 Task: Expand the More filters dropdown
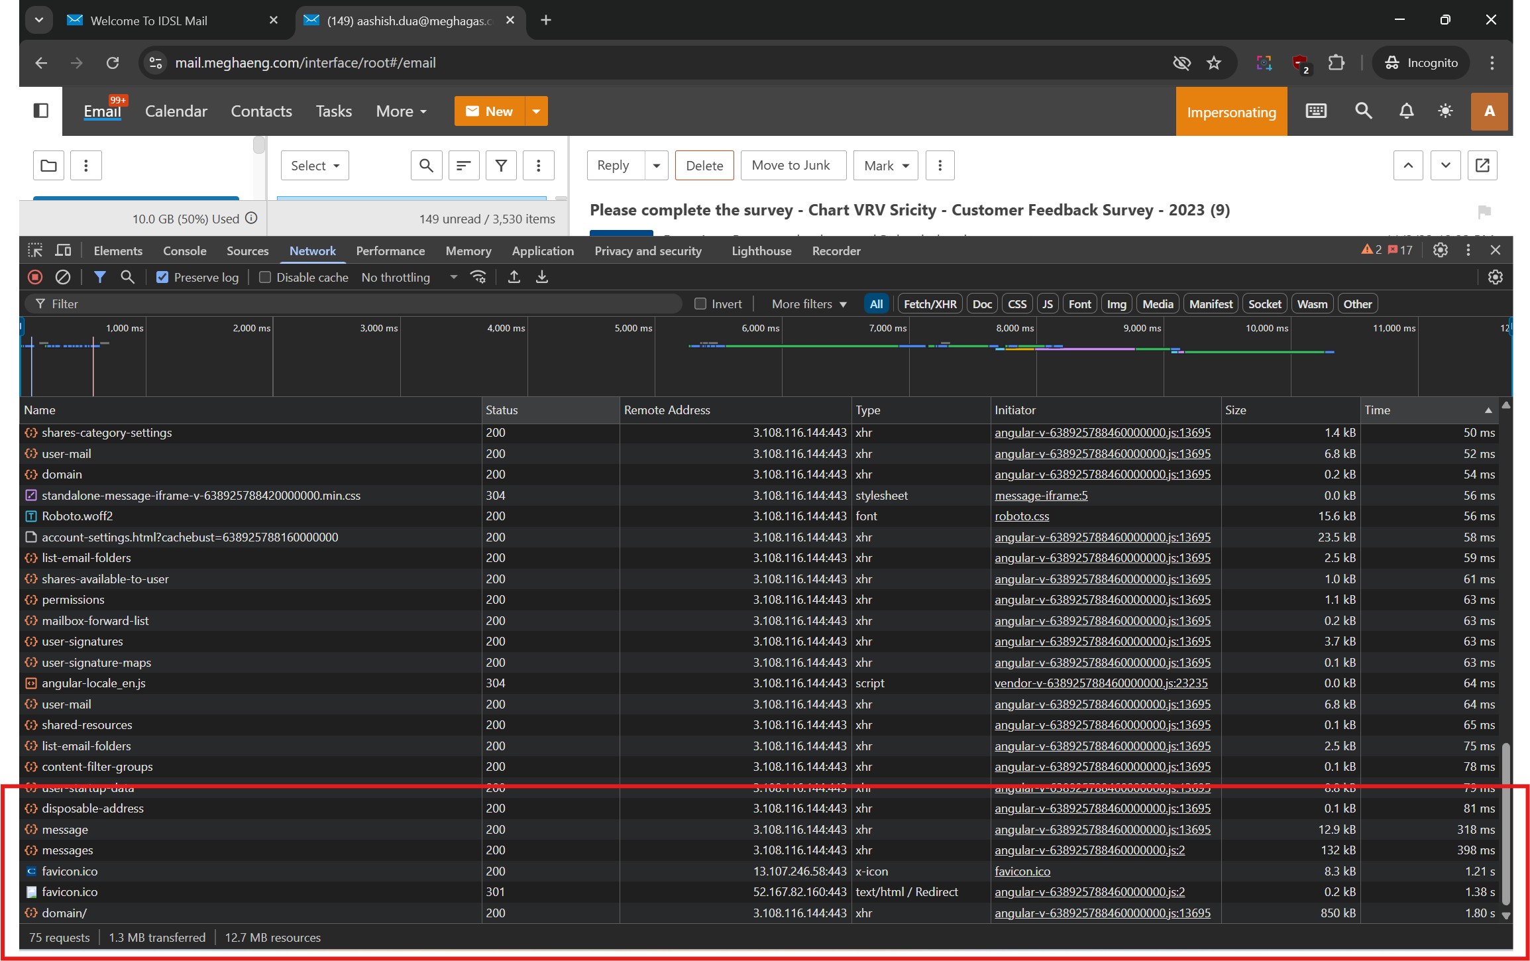pyautogui.click(x=809, y=304)
